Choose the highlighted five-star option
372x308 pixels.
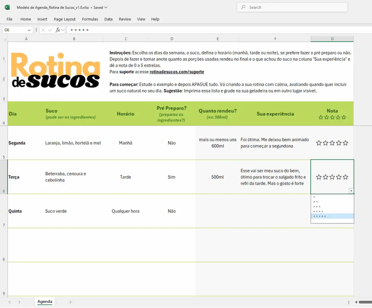(332, 216)
